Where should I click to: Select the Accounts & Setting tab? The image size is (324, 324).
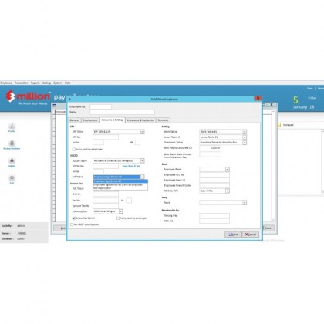[112, 120]
